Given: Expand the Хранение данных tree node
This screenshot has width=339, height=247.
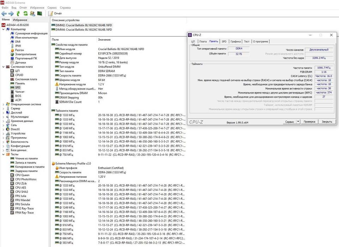Looking at the screenshot, I should click(x=3, y=121).
